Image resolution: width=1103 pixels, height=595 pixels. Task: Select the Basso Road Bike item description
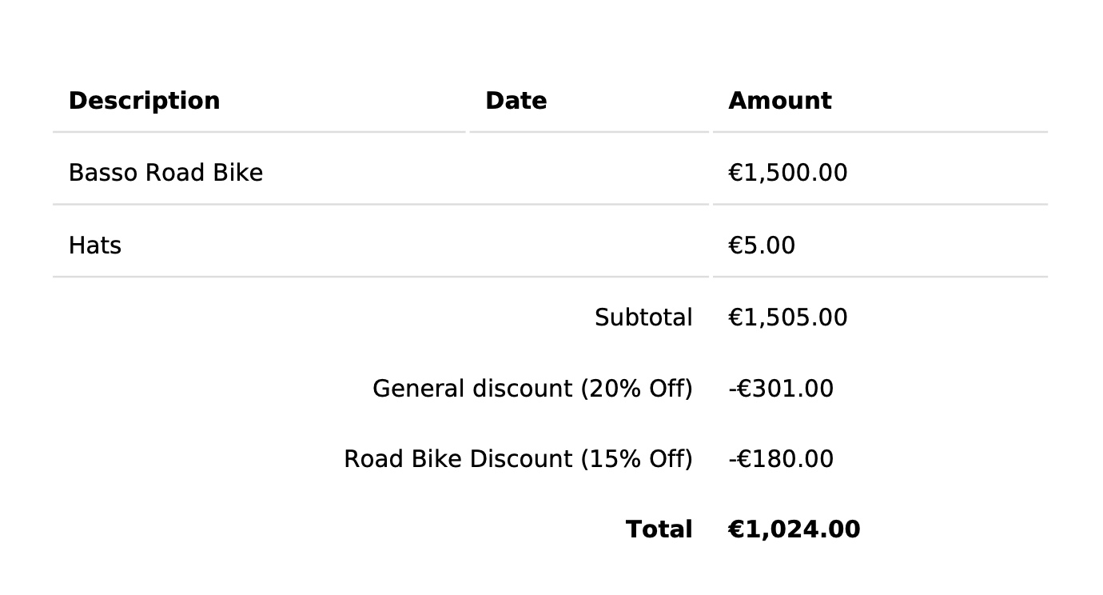coord(165,174)
